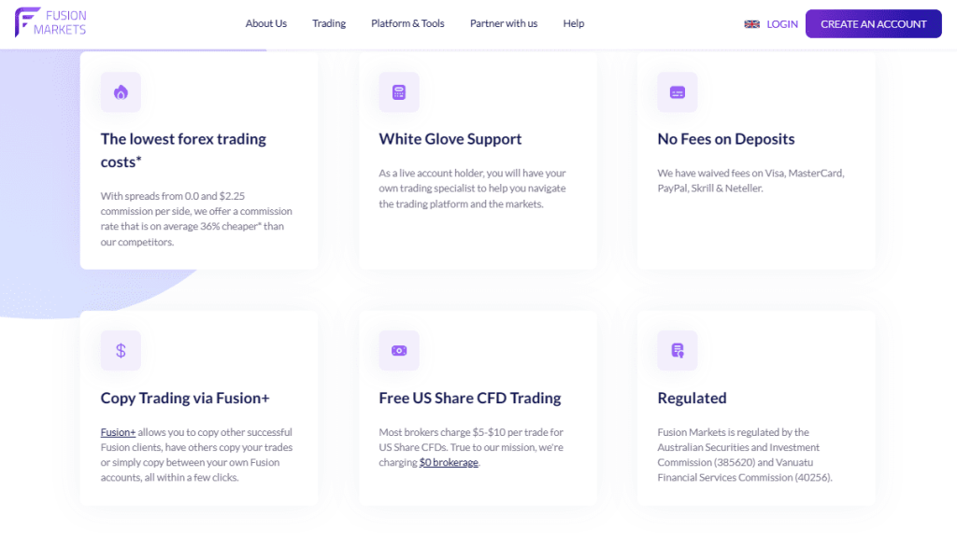957x546 pixels.
Task: Expand the Platform & Tools menu
Action: (x=407, y=23)
